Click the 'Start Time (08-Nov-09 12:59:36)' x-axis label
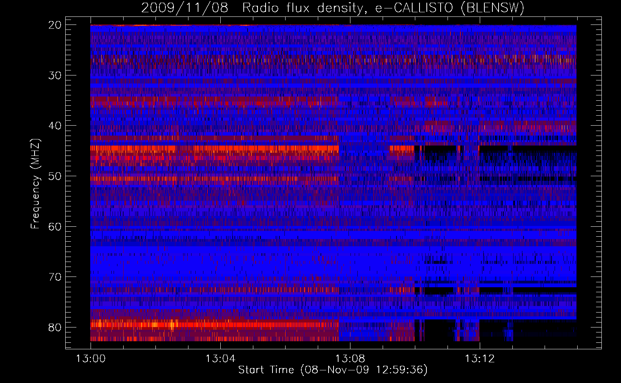Viewport: 621px width, 383px height. pyautogui.click(x=333, y=370)
